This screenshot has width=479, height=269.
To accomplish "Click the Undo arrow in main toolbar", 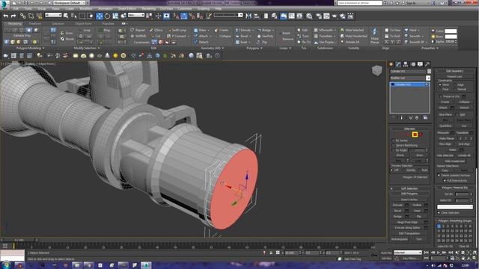I will (x=6, y=16).
